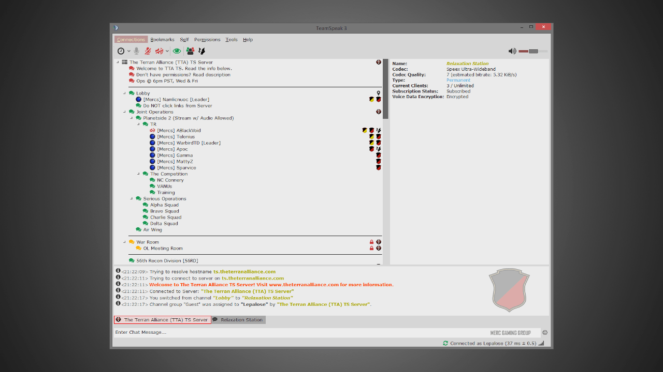The image size is (663, 372).
Task: Adjust the volume slider
Action: point(533,51)
